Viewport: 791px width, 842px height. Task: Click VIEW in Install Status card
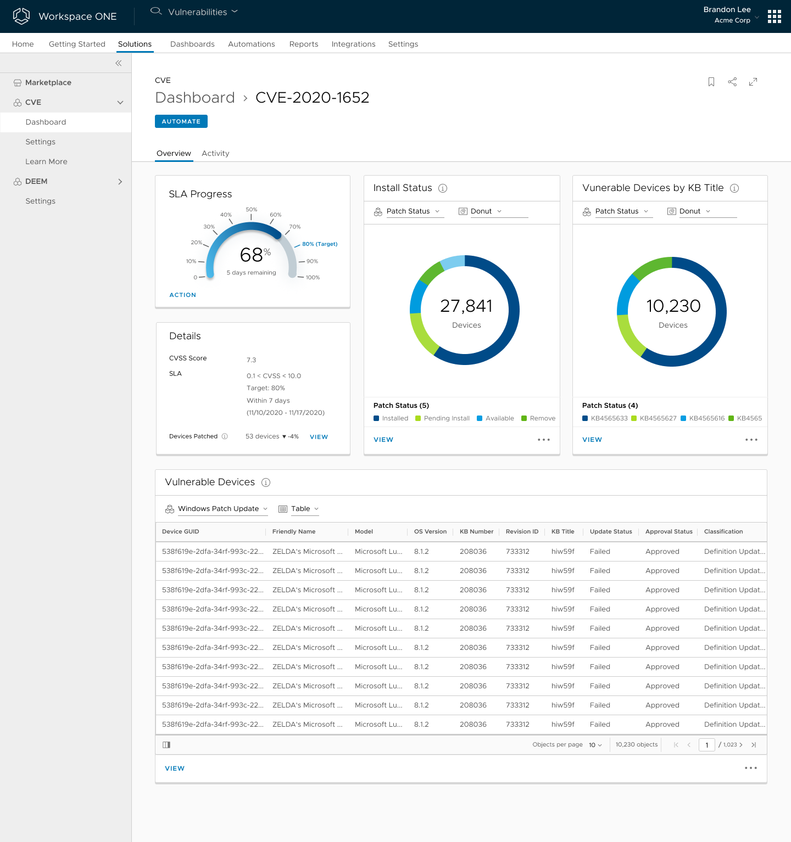(383, 440)
